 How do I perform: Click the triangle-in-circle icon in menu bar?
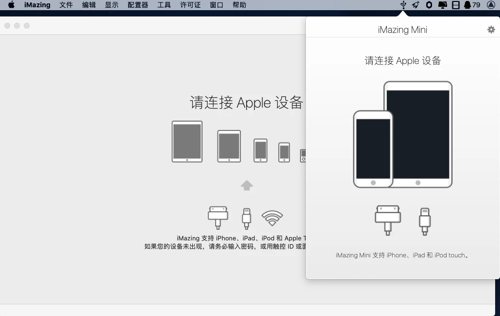[x=491, y=5]
